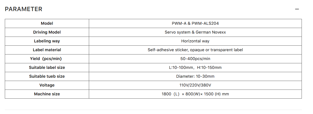Select the Driving Model label cell

[47, 32]
